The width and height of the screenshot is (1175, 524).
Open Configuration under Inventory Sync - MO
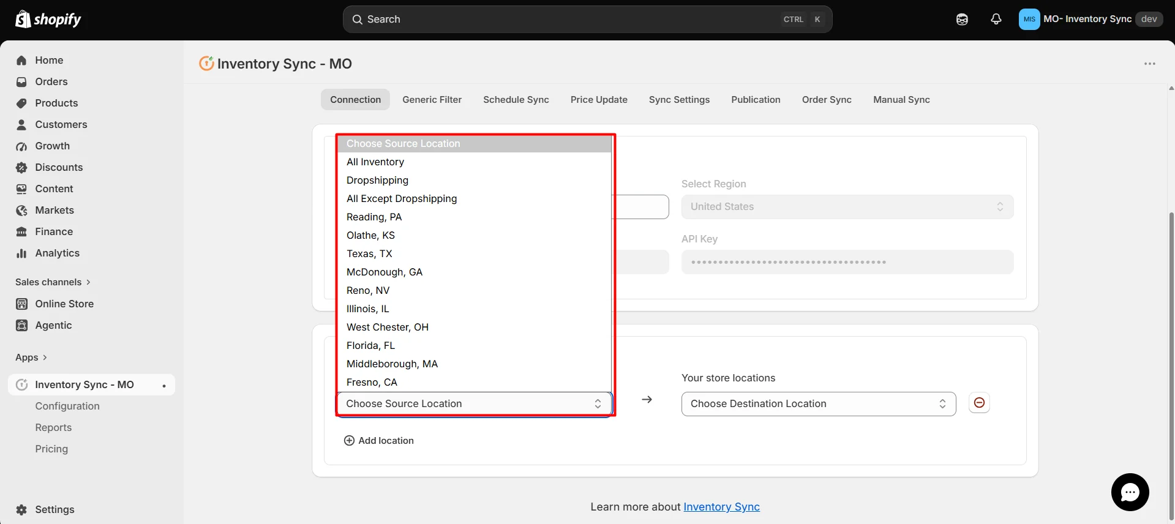[x=67, y=406]
